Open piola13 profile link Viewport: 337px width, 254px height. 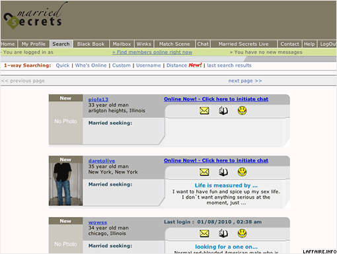tap(98, 100)
